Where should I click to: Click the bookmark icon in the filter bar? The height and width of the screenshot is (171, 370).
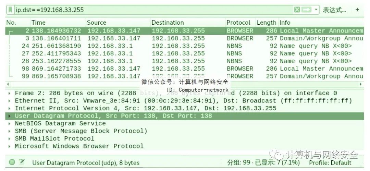coord(10,10)
